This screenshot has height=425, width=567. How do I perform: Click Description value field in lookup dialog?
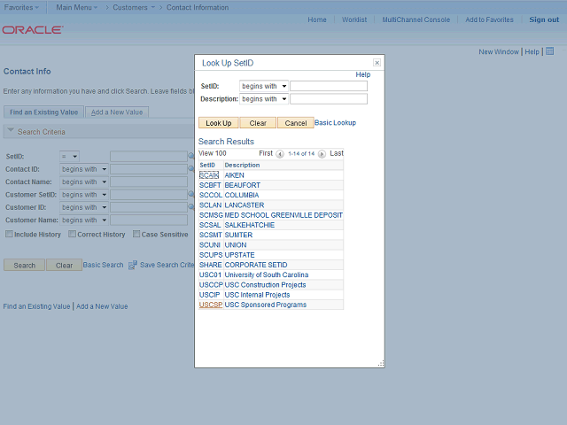tap(329, 98)
